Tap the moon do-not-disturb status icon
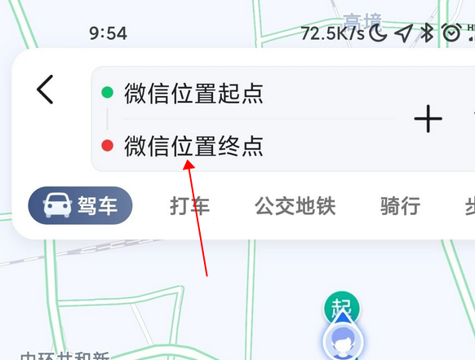 [378, 33]
